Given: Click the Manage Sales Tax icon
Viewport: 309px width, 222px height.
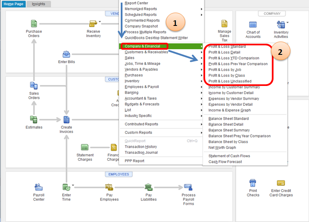Looking at the screenshot, I should click(x=225, y=24).
